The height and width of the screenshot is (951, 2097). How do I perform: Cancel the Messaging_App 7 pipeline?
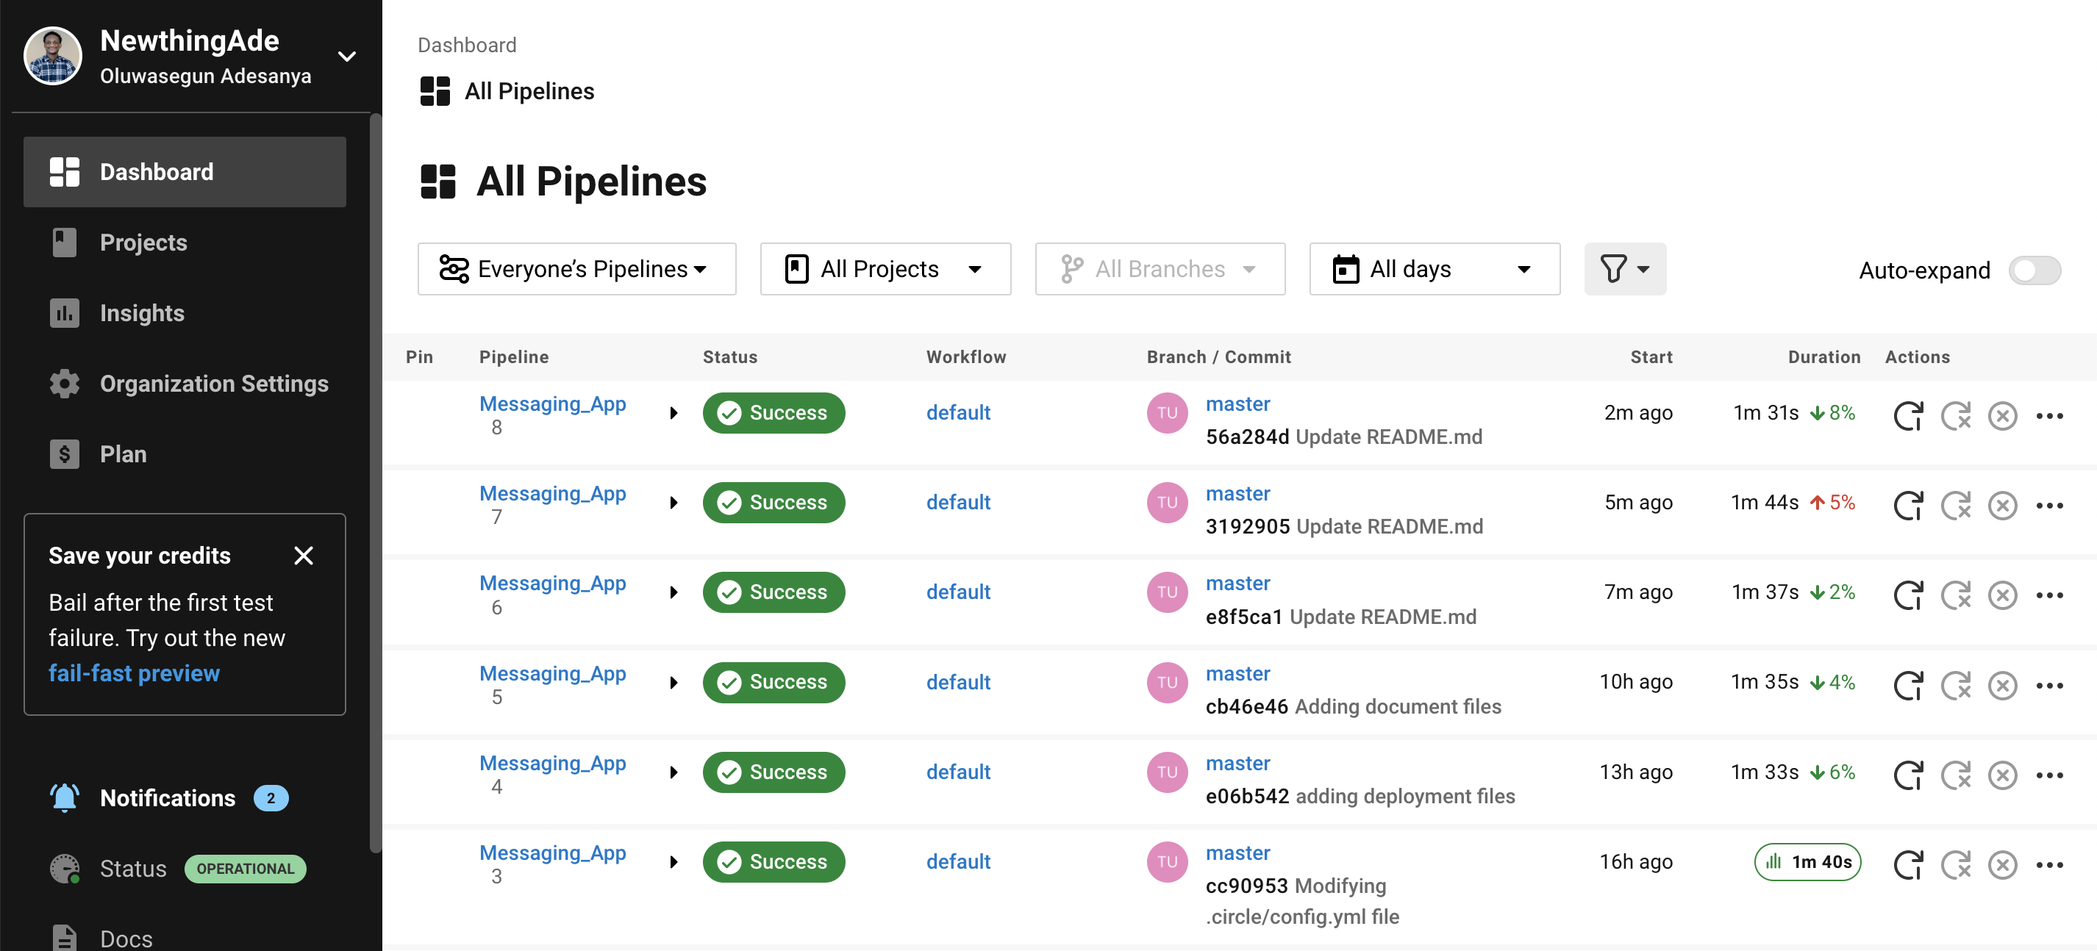pos(2004,504)
